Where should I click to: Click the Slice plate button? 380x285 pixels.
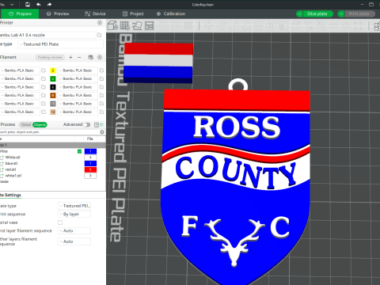317,13
